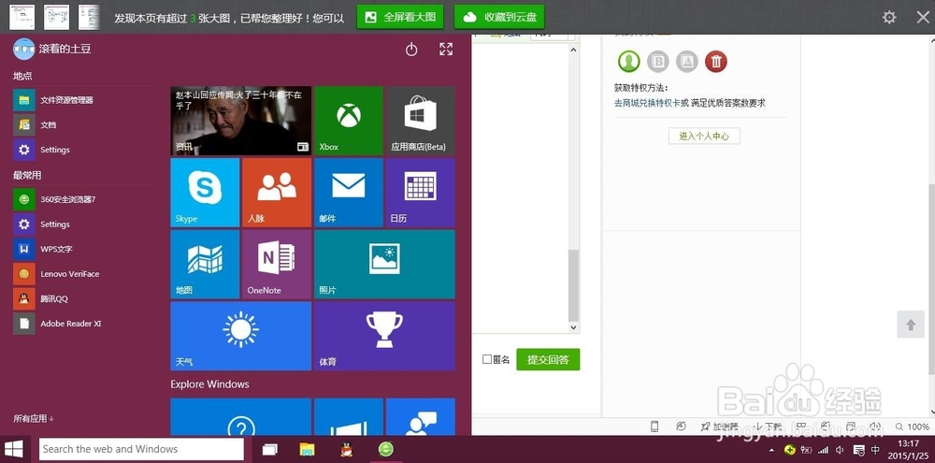This screenshot has width=935, height=463.
Task: Close the top image notification bar
Action: pyautogui.click(x=923, y=17)
